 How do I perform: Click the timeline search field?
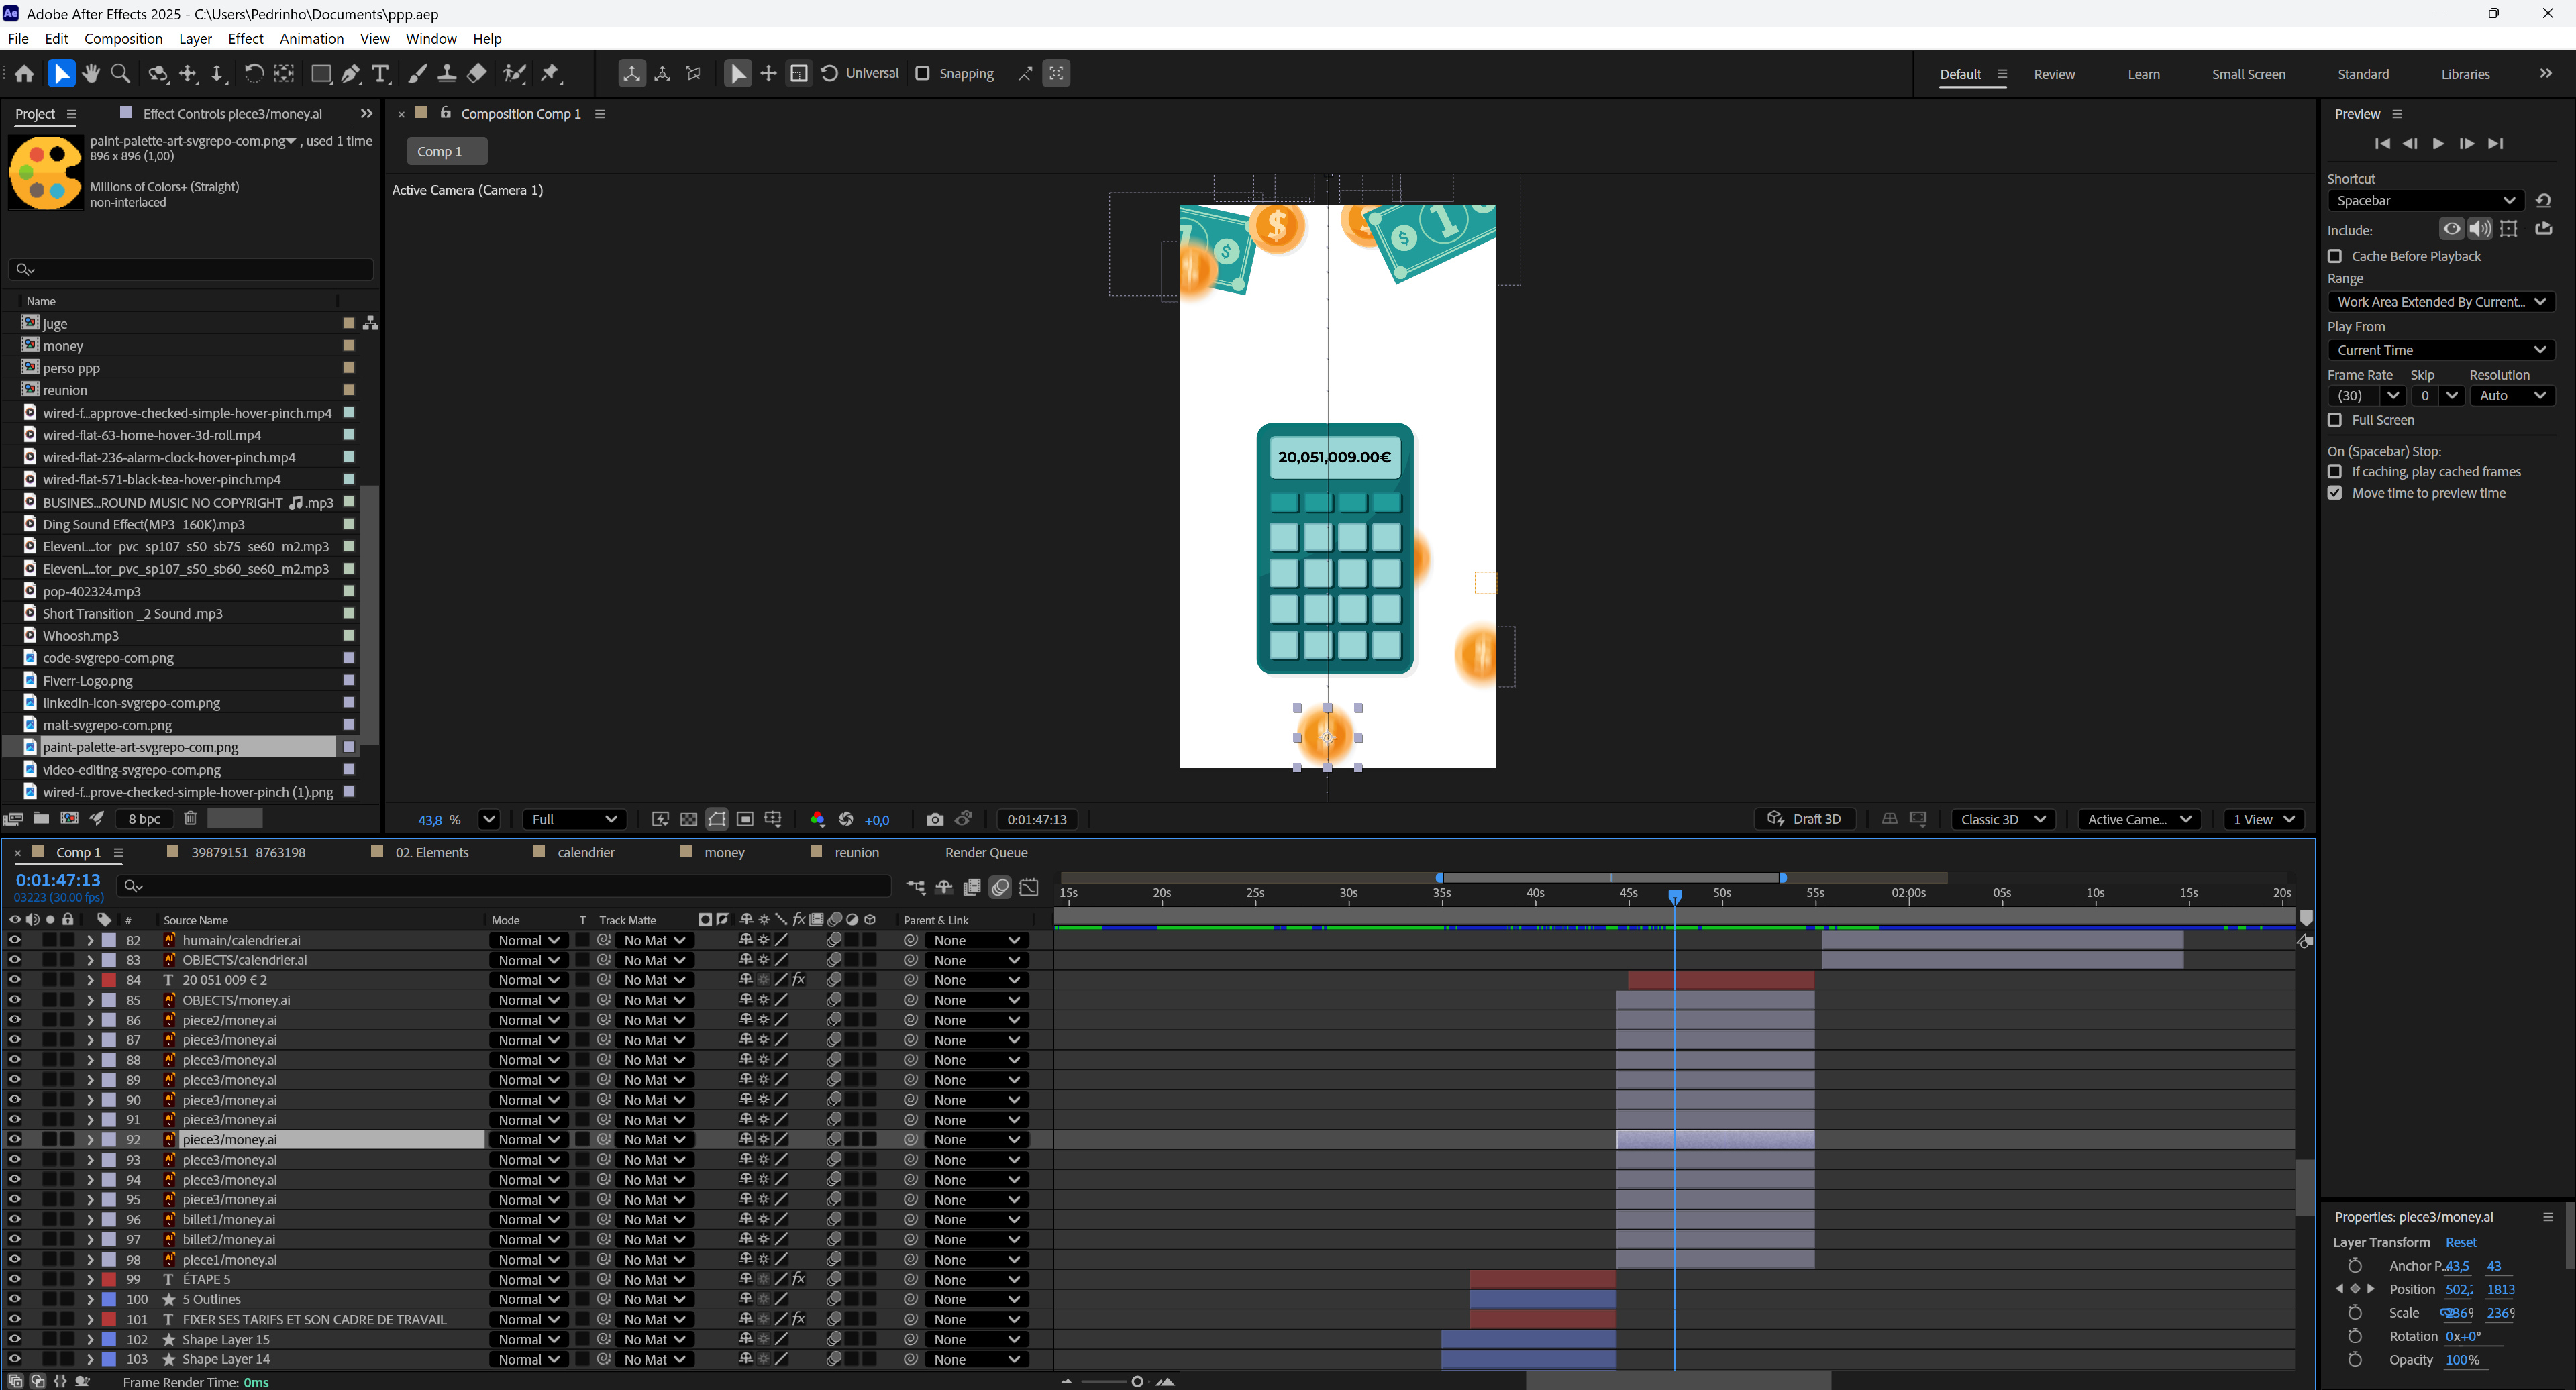point(510,885)
